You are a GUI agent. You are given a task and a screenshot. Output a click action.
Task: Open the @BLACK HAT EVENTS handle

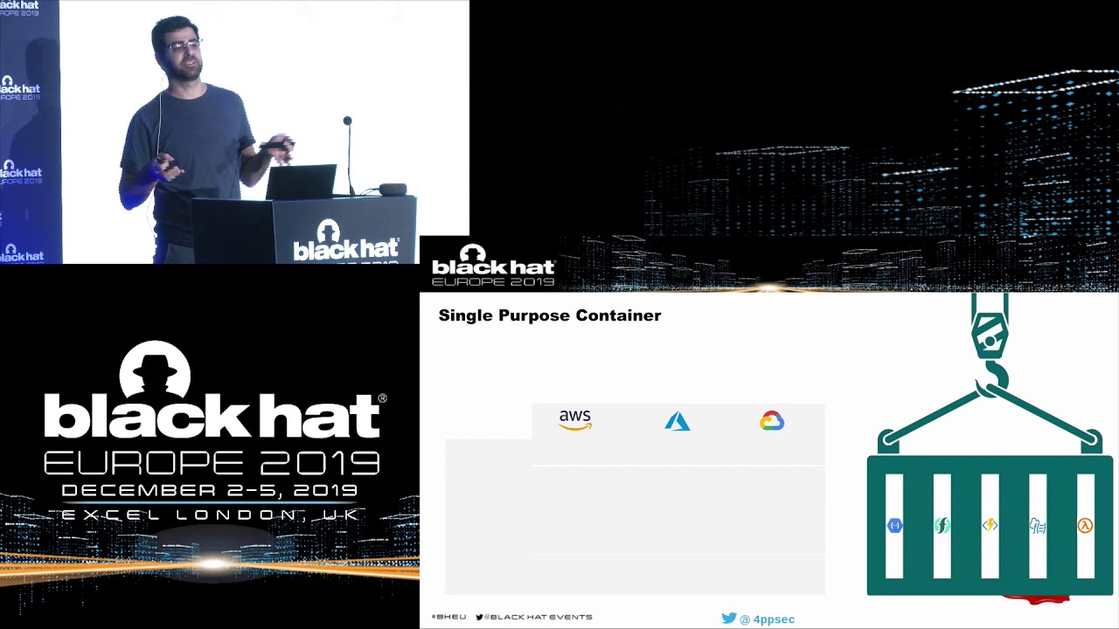point(538,617)
